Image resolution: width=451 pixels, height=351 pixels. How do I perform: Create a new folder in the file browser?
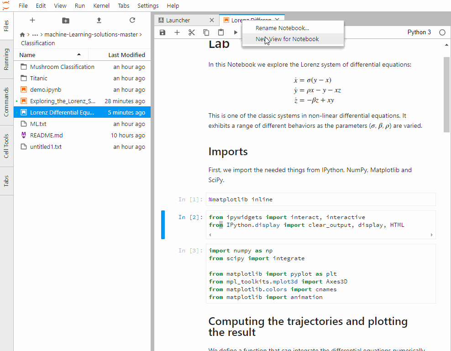point(65,20)
